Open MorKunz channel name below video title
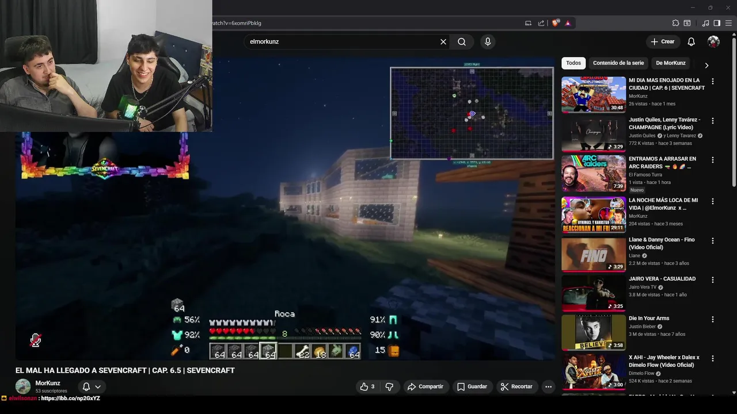 pos(48,383)
